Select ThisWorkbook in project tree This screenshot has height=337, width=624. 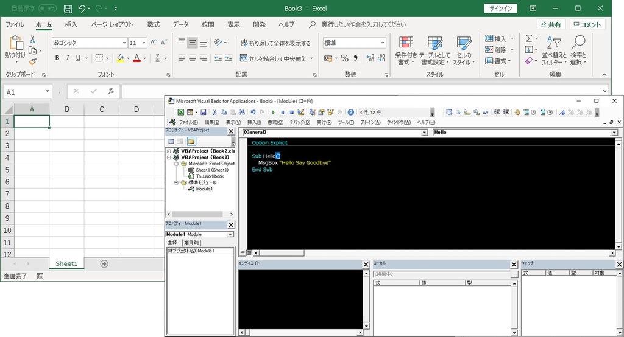(210, 176)
